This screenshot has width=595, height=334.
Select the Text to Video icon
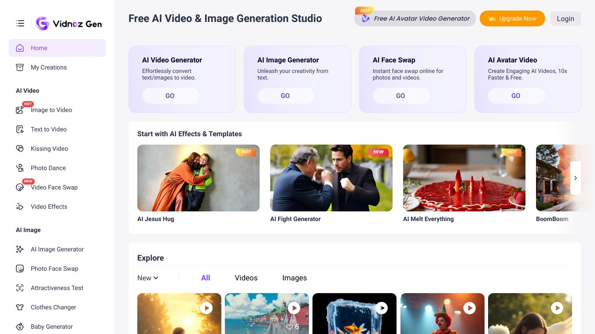[x=20, y=129]
